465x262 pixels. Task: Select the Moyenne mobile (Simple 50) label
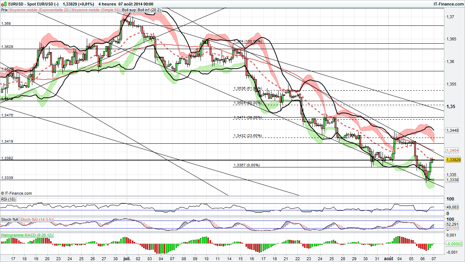tap(95, 10)
